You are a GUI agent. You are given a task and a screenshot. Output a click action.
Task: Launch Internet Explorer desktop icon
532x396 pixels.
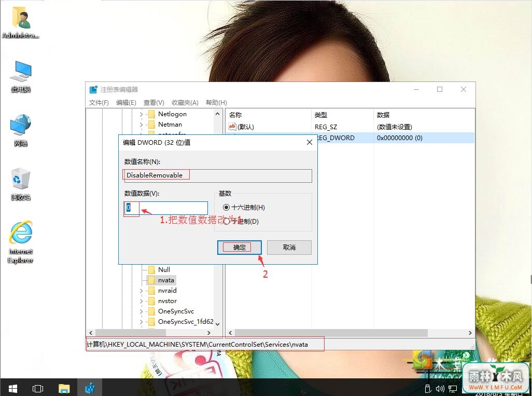tap(21, 241)
